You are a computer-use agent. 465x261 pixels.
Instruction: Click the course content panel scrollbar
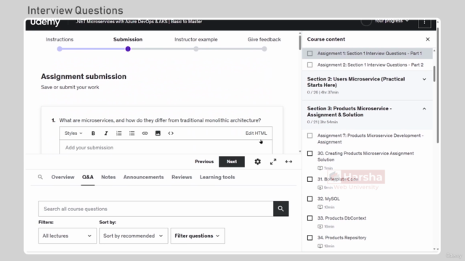click(434, 74)
